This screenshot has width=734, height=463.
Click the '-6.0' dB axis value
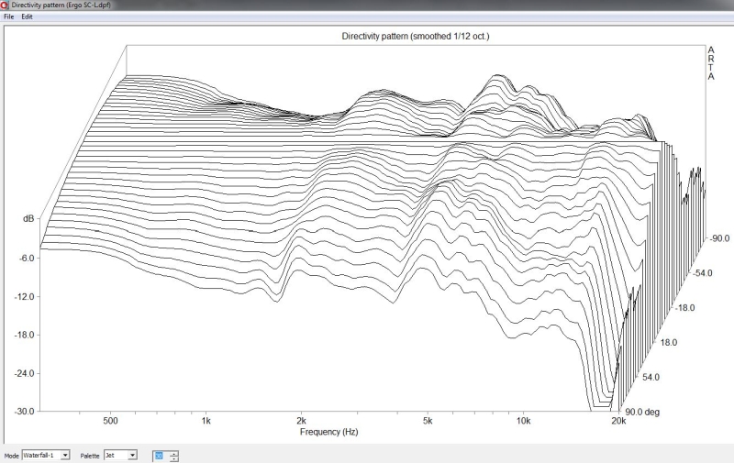[27, 259]
